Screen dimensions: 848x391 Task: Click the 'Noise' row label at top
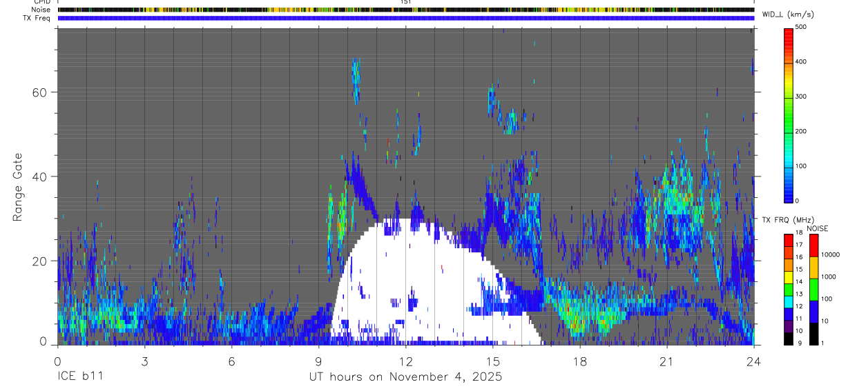click(x=41, y=10)
